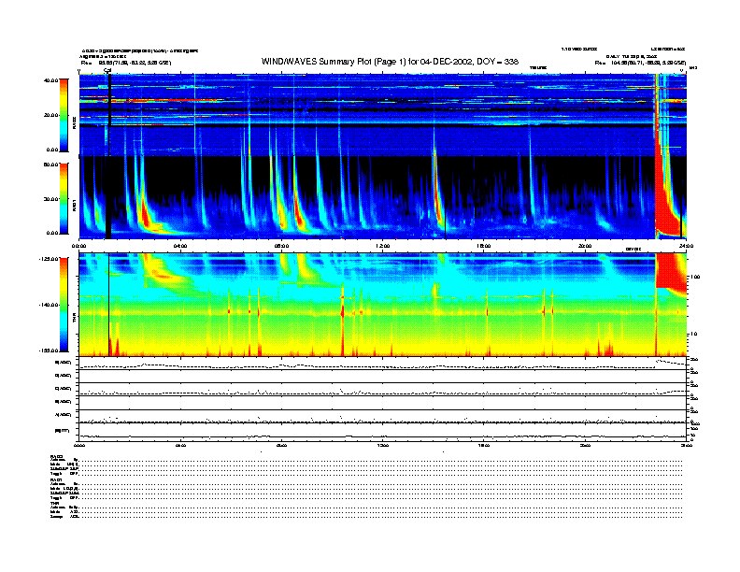Select the 100 label on TNR frequency axis
This screenshot has height=572, width=740.
(x=694, y=277)
